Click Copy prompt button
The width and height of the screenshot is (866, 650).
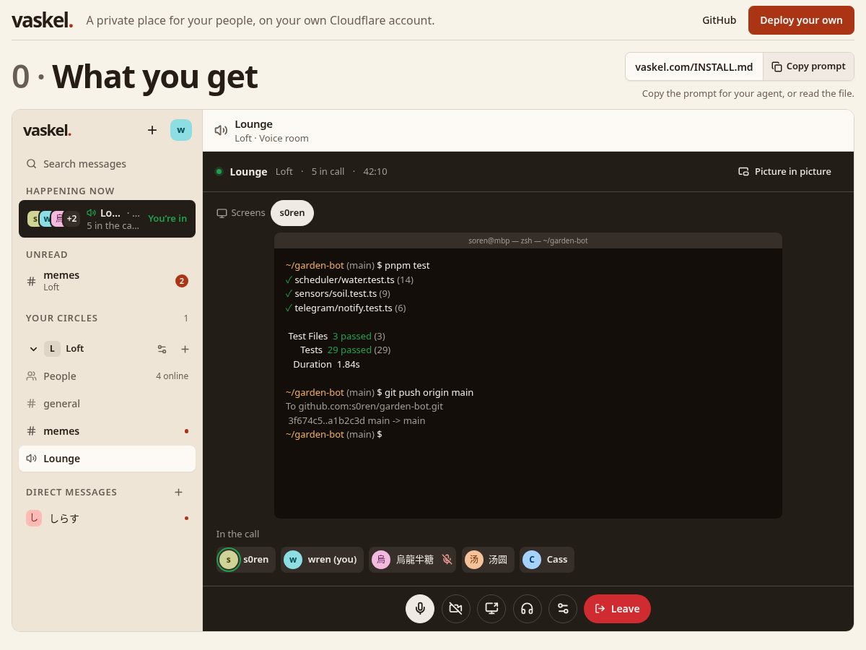[808, 66]
